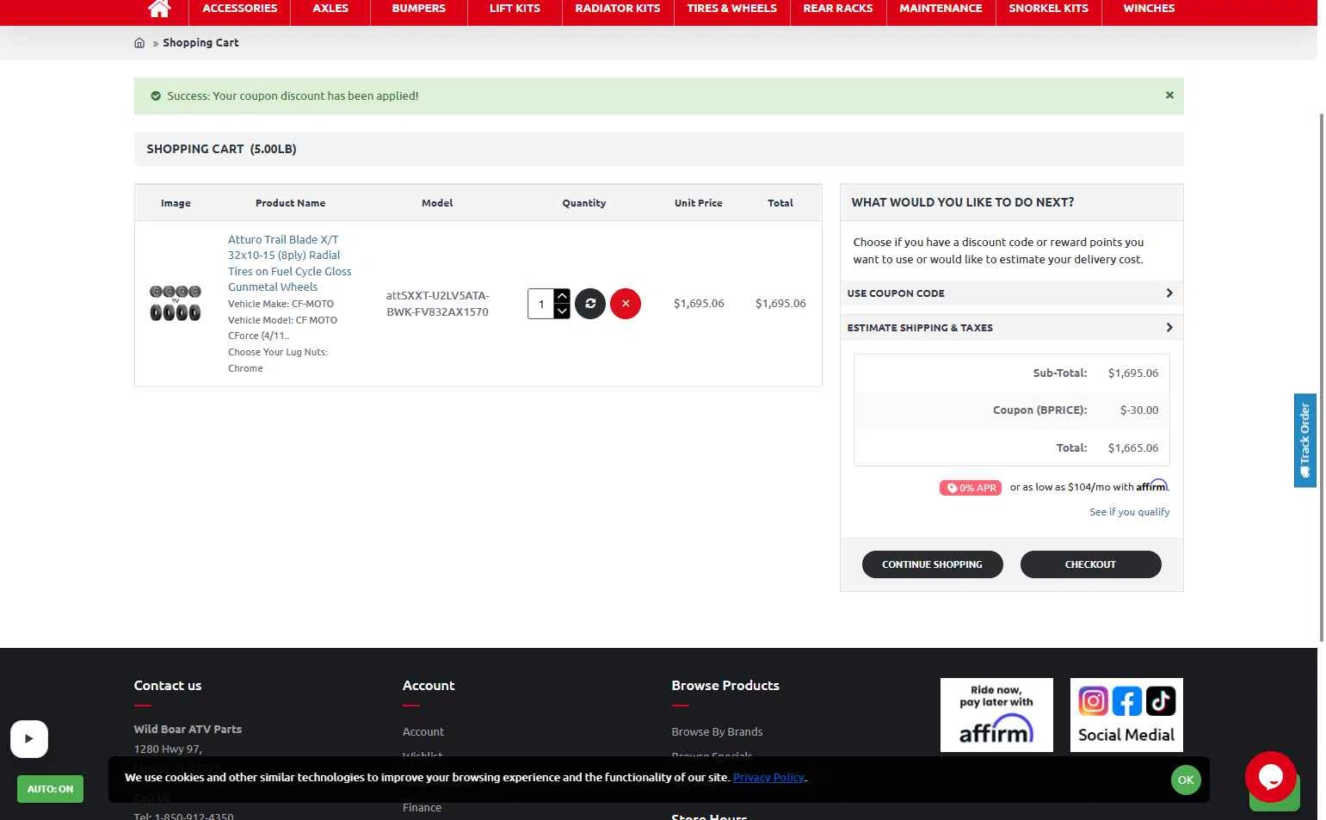The height and width of the screenshot is (820, 1326).
Task: Open the Radiator Kits menu
Action: click(618, 9)
